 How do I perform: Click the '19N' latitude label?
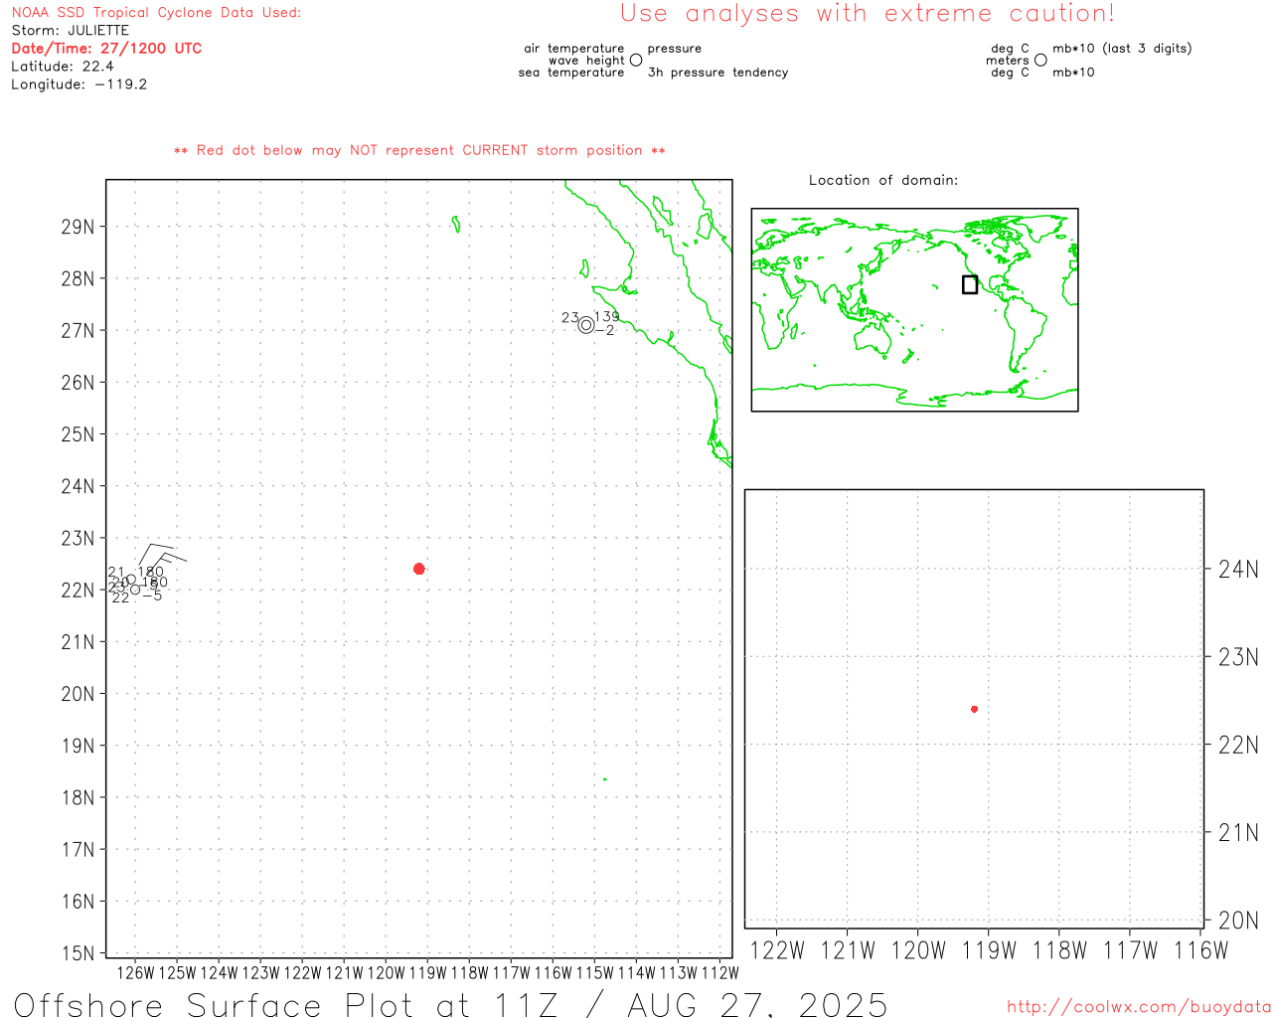(78, 746)
